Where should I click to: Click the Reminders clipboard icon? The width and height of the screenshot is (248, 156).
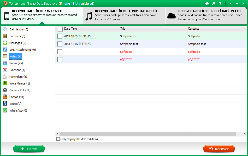(5, 77)
